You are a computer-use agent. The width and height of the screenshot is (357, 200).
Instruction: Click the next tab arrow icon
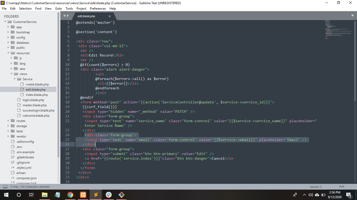pos(68,16)
